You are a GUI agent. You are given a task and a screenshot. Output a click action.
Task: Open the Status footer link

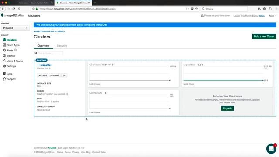tap(60, 152)
